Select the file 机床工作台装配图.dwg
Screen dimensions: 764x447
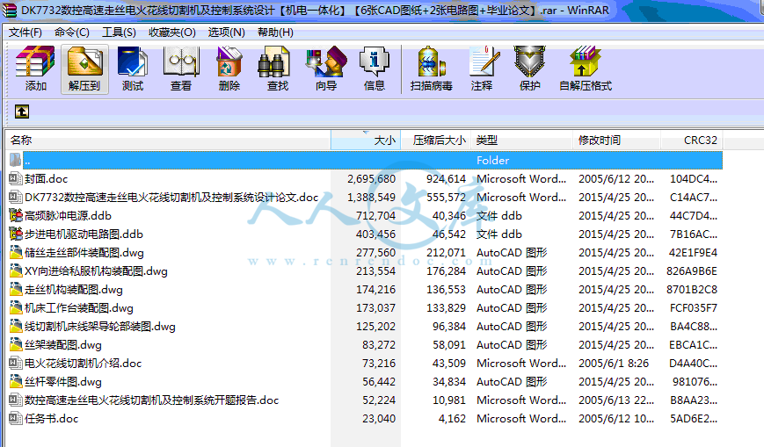(79, 307)
